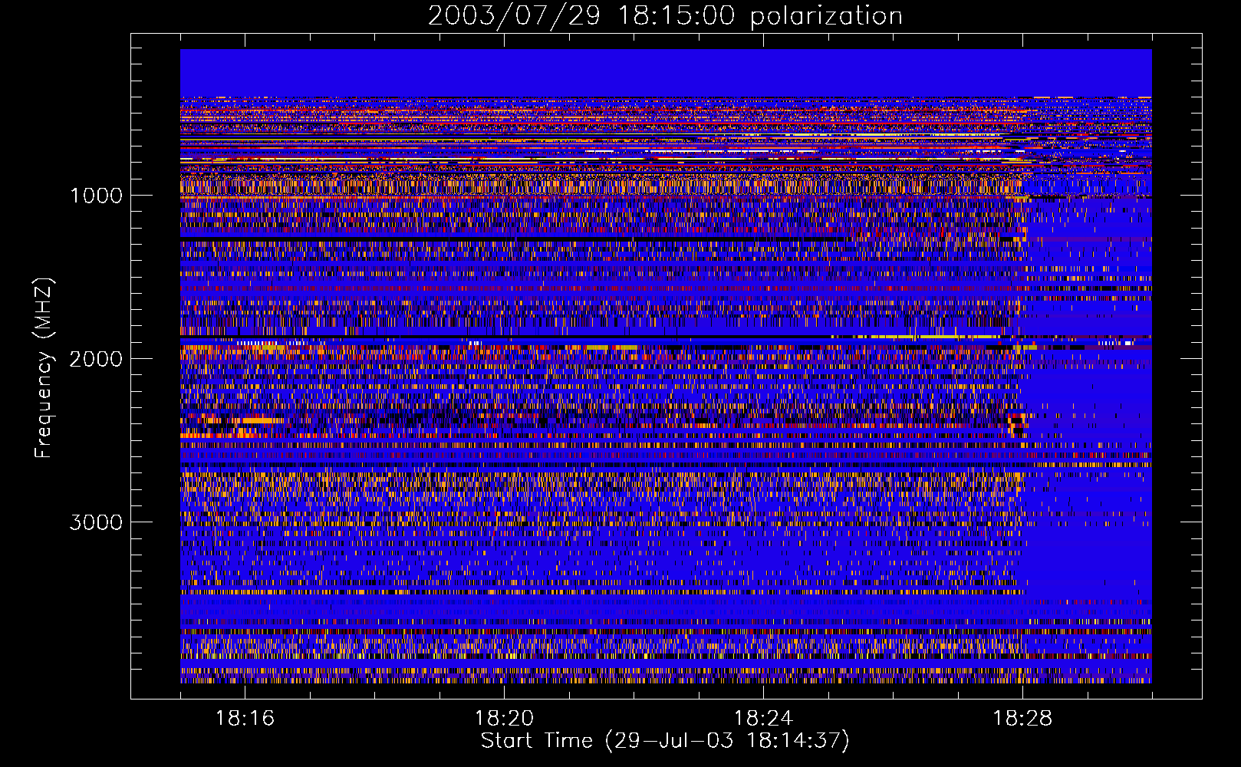Click the 1000 frequency tick label
Viewport: 1241px width, 767px height.
click(97, 196)
